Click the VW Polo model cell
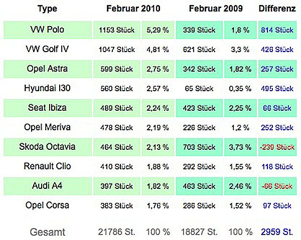 [48, 30]
